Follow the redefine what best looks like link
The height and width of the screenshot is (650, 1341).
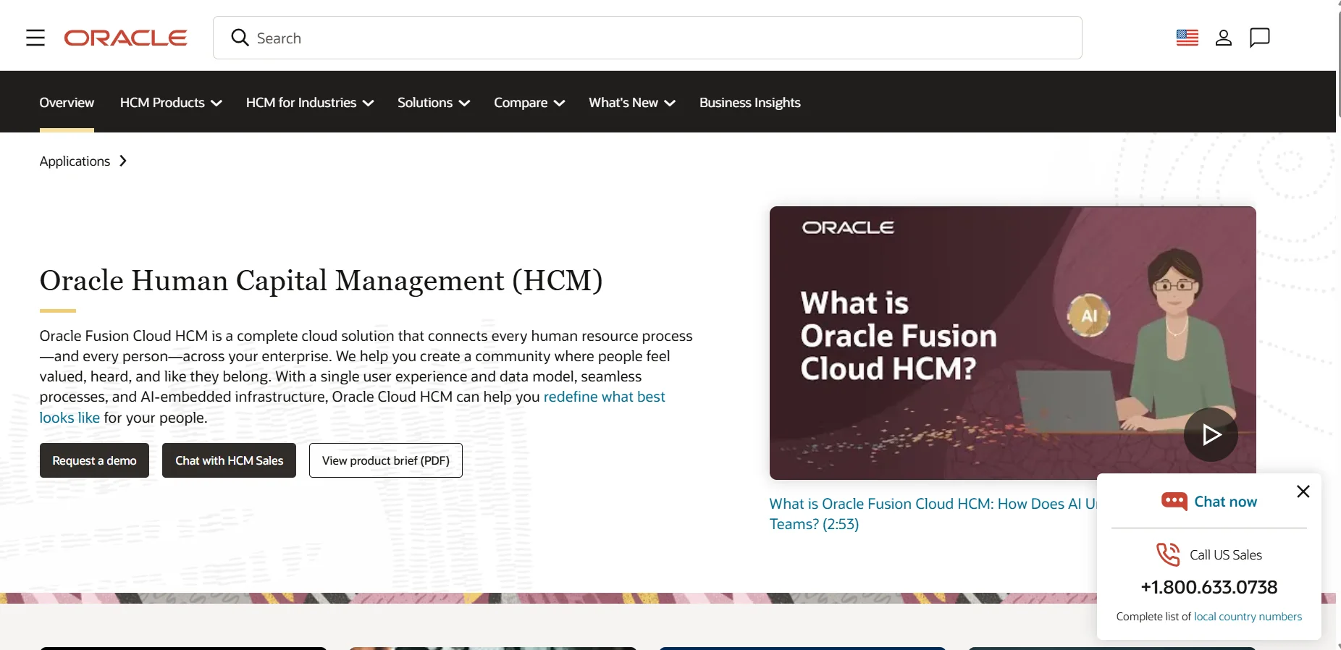click(x=604, y=397)
